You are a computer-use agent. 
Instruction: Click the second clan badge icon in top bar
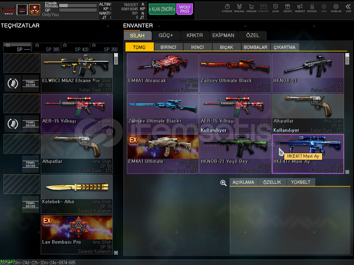click(x=22, y=10)
